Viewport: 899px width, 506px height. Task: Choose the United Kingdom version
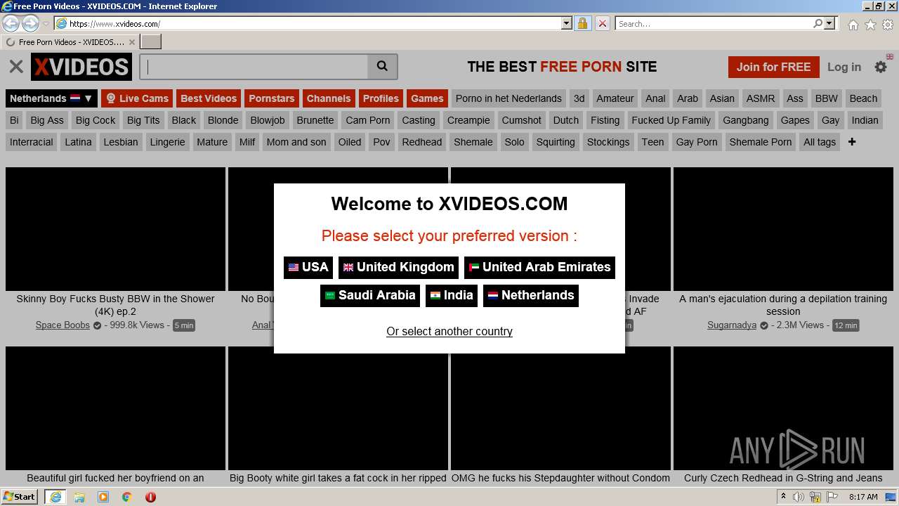(x=398, y=267)
